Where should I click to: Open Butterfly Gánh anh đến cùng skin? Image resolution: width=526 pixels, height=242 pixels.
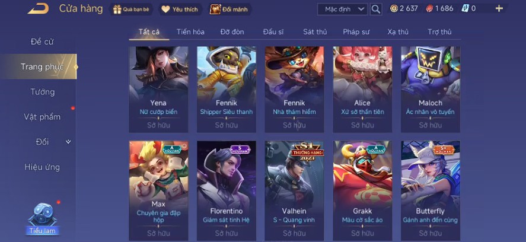431,190
